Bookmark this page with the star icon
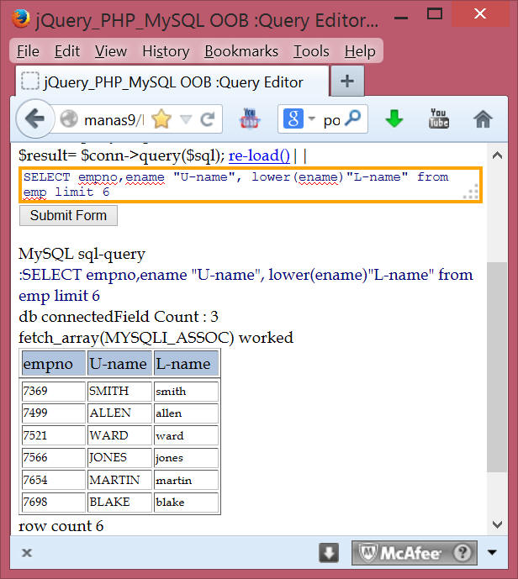This screenshot has height=579, width=518. pyautogui.click(x=161, y=118)
